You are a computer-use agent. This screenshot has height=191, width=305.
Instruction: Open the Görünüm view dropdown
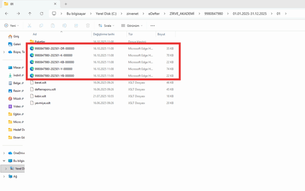pyautogui.click(x=132, y=26)
